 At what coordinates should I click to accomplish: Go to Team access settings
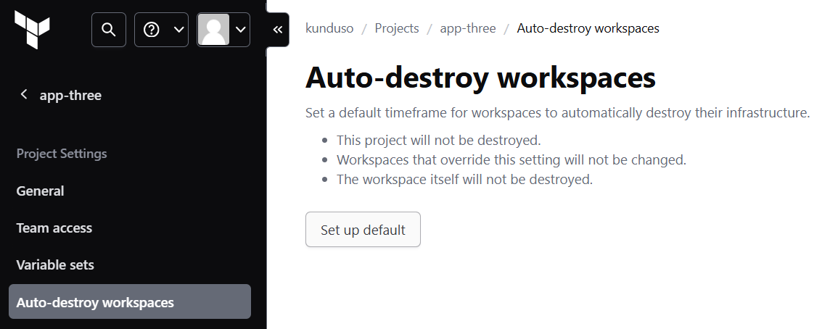pos(54,228)
